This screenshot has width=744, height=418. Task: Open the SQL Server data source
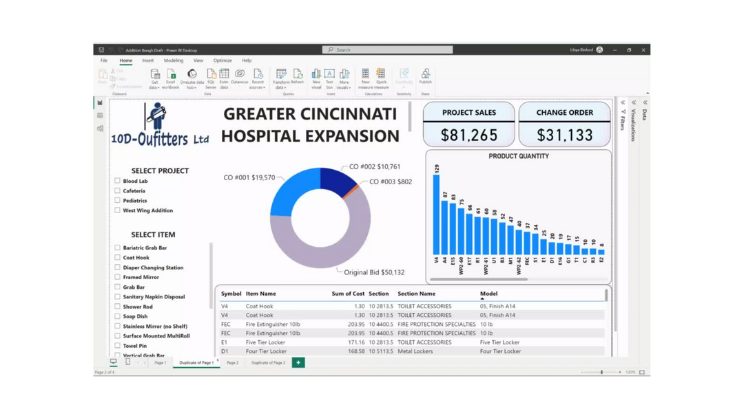click(x=211, y=76)
